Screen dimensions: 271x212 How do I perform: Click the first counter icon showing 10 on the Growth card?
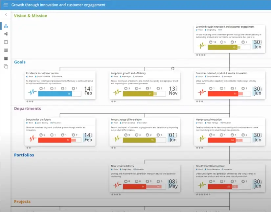coord(211,42)
